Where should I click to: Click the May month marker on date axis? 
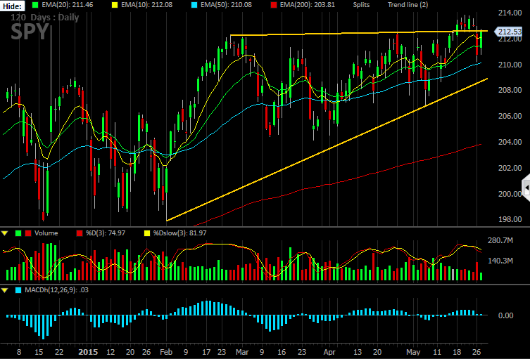[413, 352]
